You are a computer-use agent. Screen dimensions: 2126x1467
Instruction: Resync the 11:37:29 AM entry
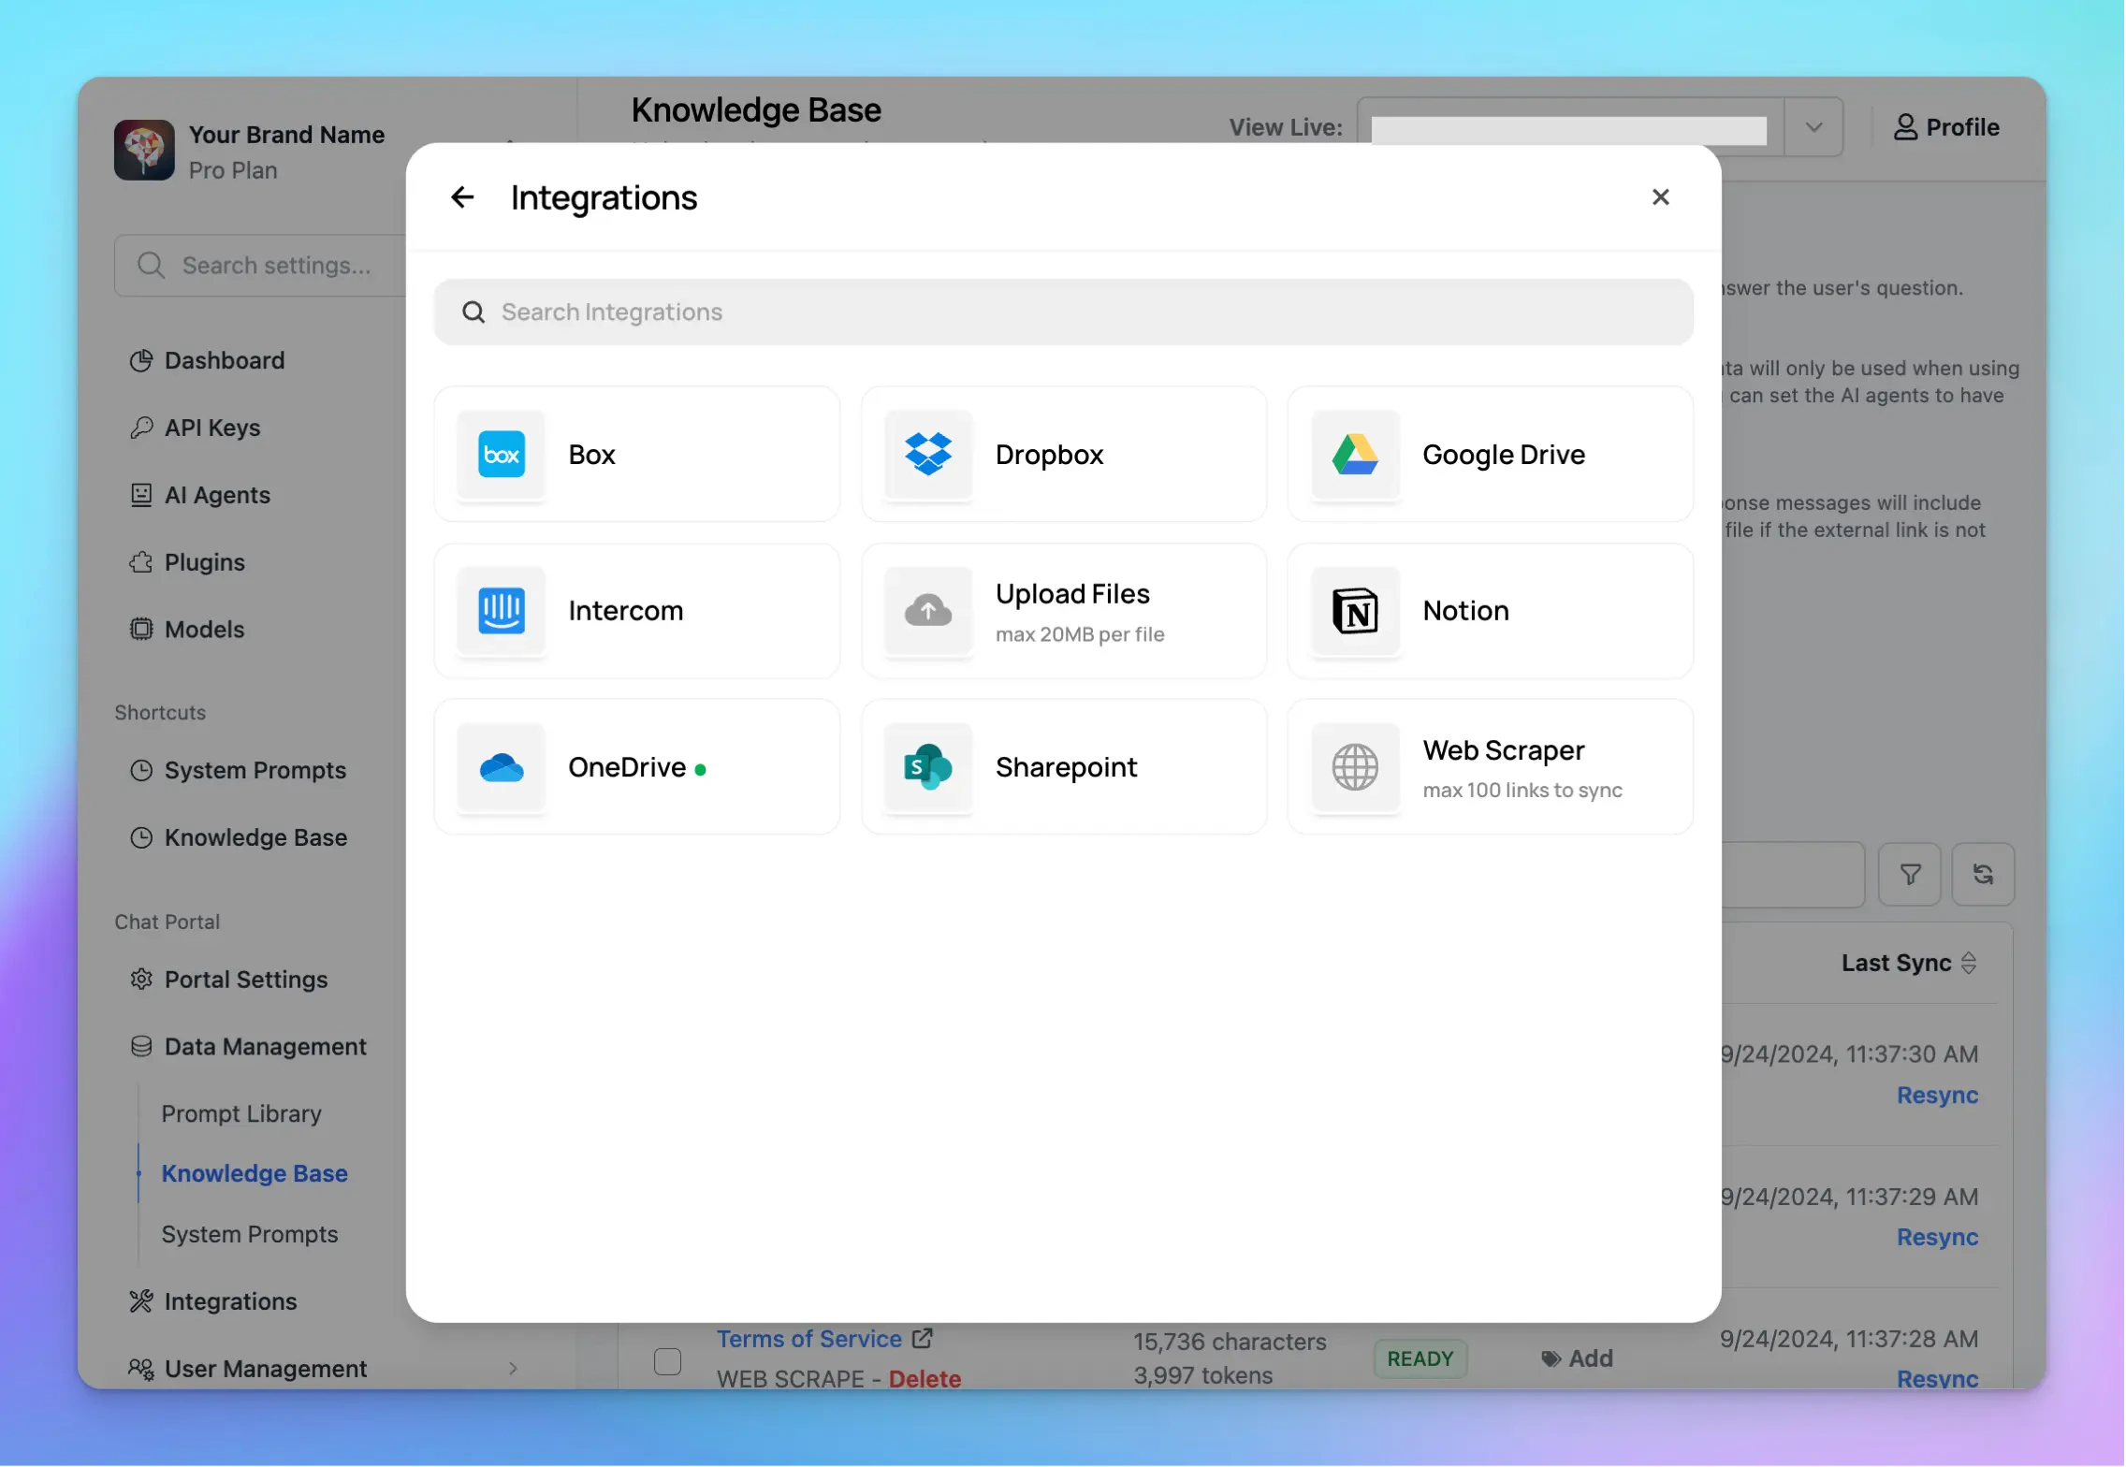click(x=1937, y=1238)
